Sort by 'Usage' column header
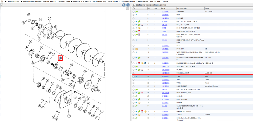 pos(207,8)
